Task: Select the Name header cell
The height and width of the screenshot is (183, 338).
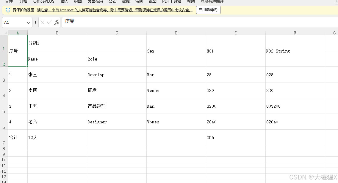Action: pyautogui.click(x=57, y=59)
